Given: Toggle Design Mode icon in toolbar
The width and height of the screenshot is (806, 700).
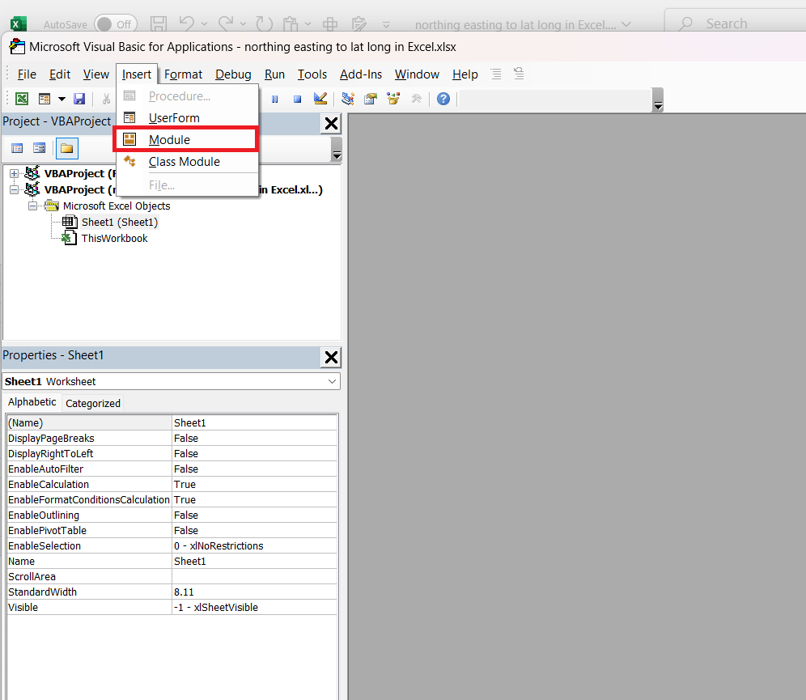Looking at the screenshot, I should coord(320,99).
